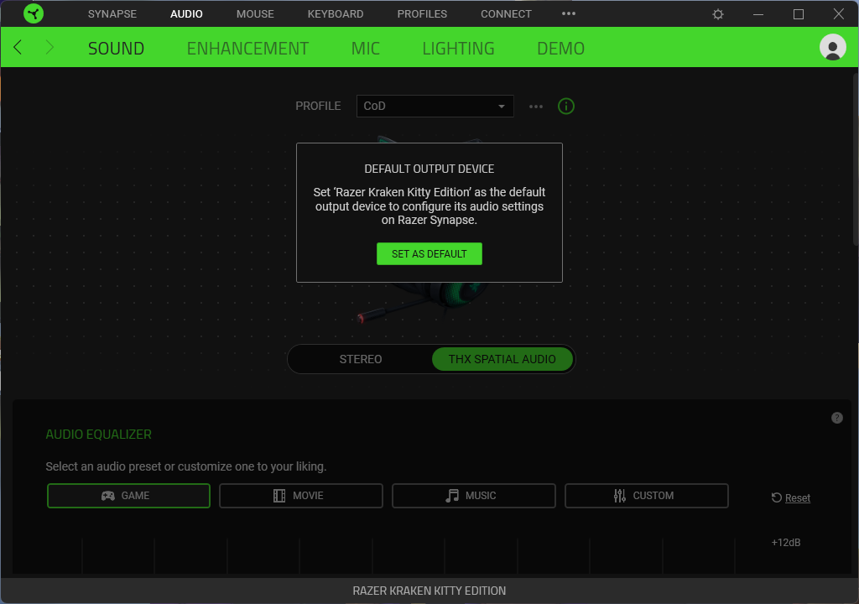Viewport: 859px width, 604px height.
Task: Click the Profile label text
Action: (x=318, y=106)
